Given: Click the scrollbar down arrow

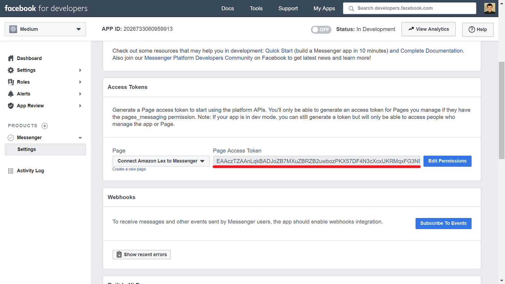Looking at the screenshot, I should [502, 281].
